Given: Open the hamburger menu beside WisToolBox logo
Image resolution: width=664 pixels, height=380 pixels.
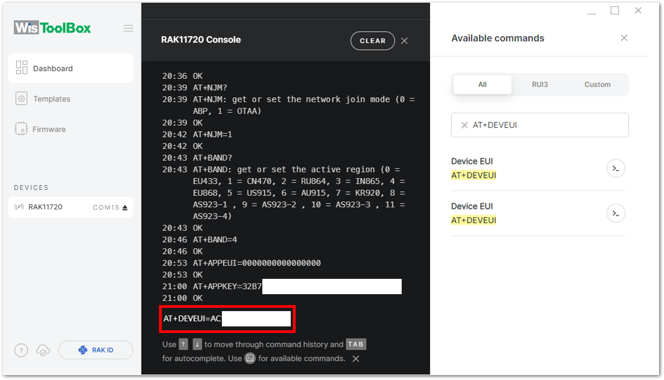Looking at the screenshot, I should [128, 28].
